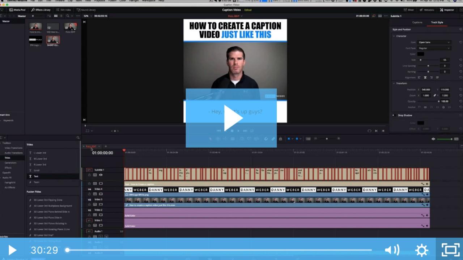Open the Media Pool panel
Screen dimensions: 463x260
click(x=17, y=10)
